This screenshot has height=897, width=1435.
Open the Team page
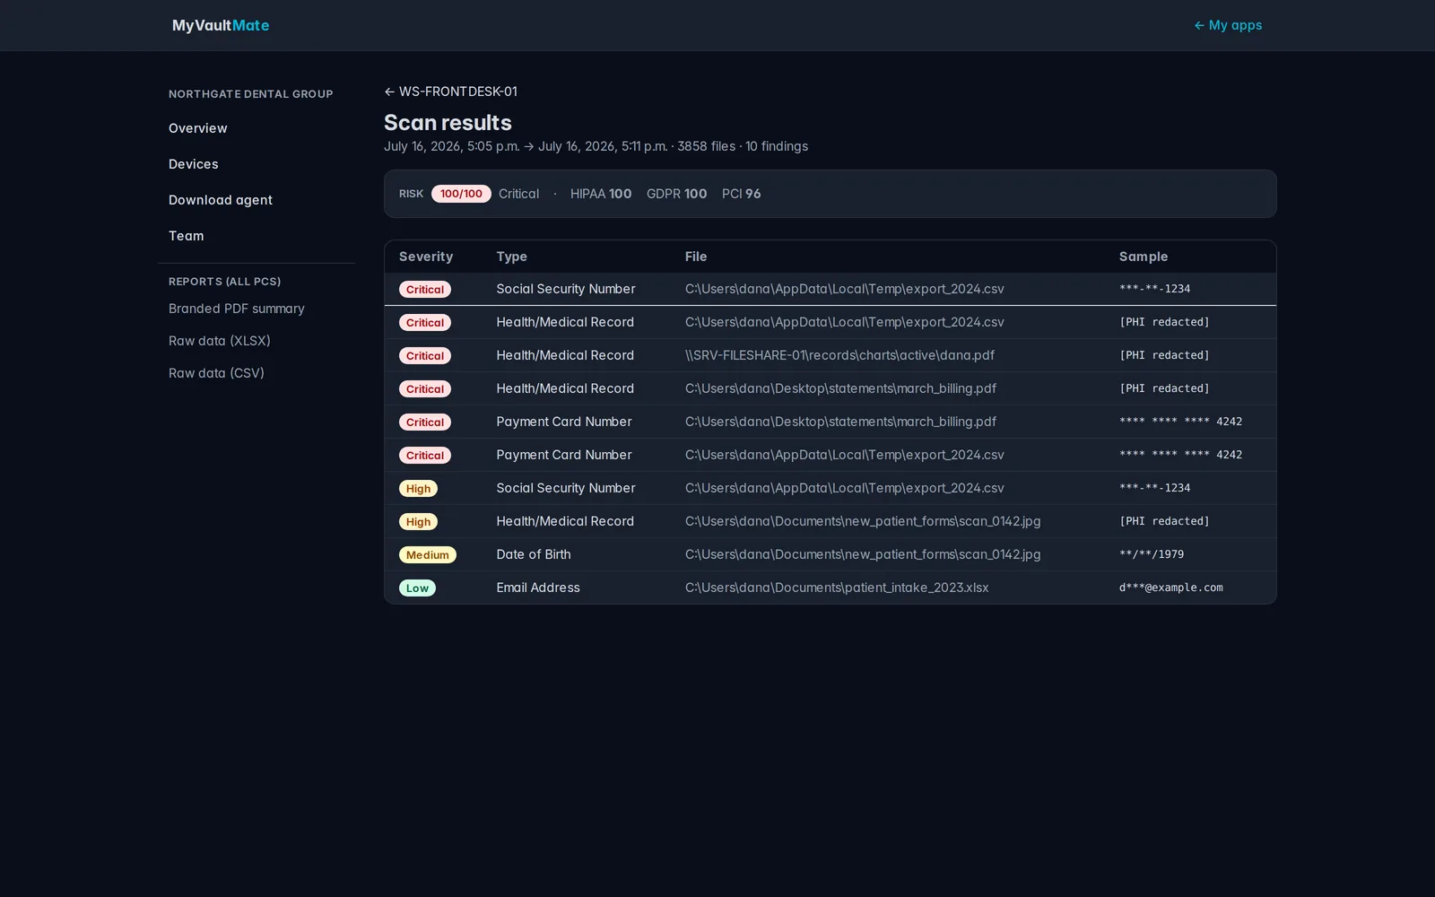tap(187, 236)
